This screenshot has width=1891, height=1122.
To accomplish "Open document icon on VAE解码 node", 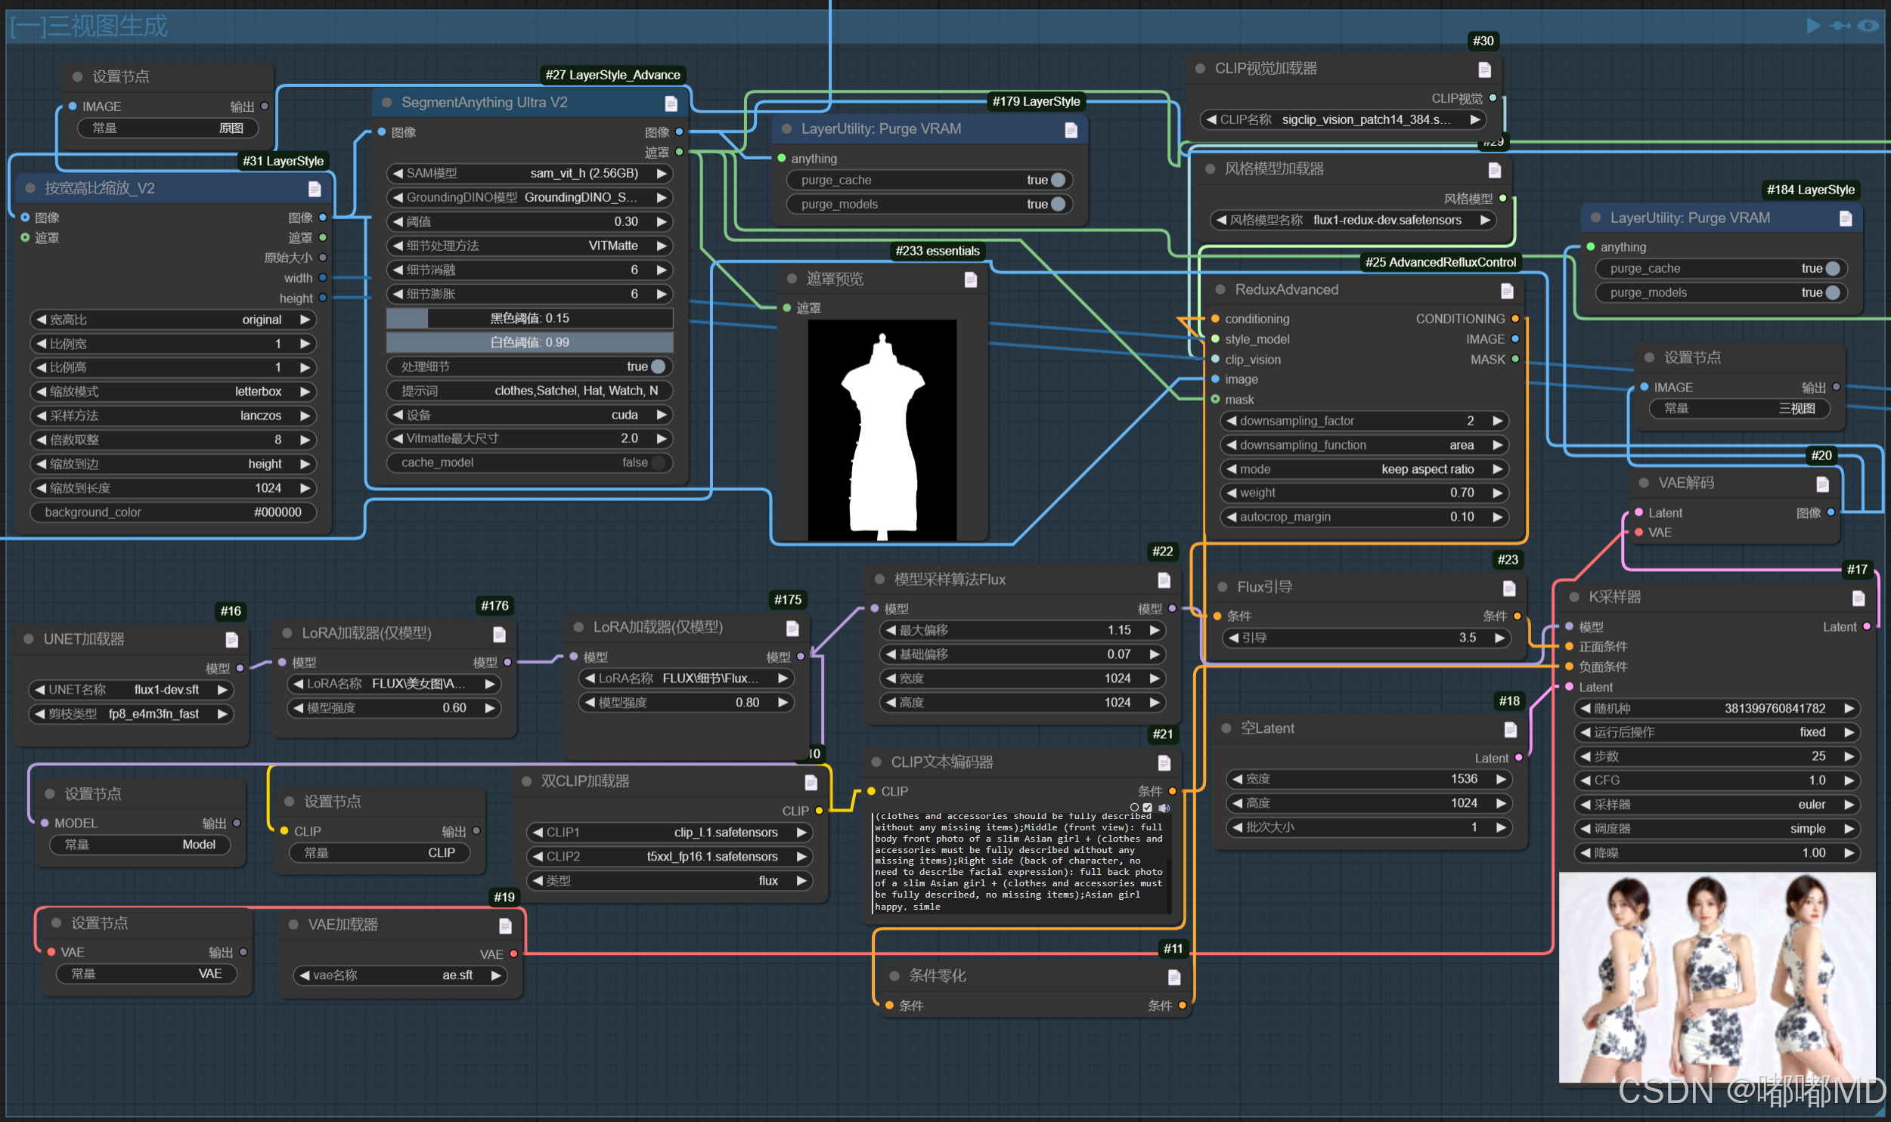I will (x=1822, y=483).
